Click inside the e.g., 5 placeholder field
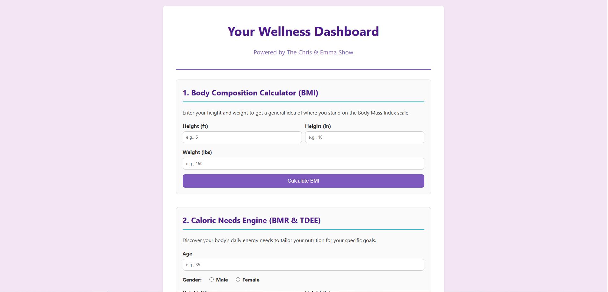Image resolution: width=608 pixels, height=292 pixels. (x=242, y=137)
